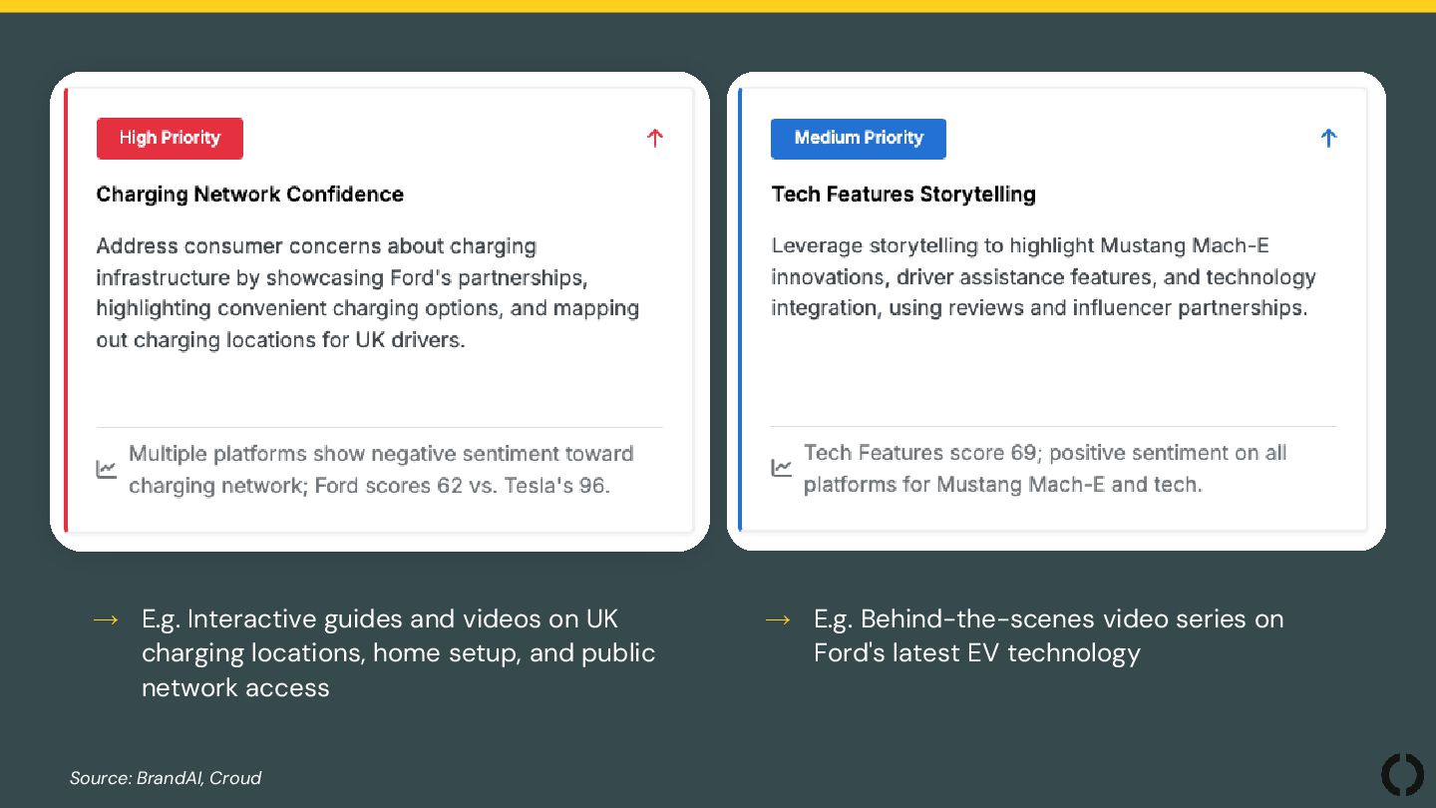The width and height of the screenshot is (1436, 808).
Task: Click the 'Leverage storytelling to highlight Mustang Mach-E' paragraph
Action: tap(1044, 277)
